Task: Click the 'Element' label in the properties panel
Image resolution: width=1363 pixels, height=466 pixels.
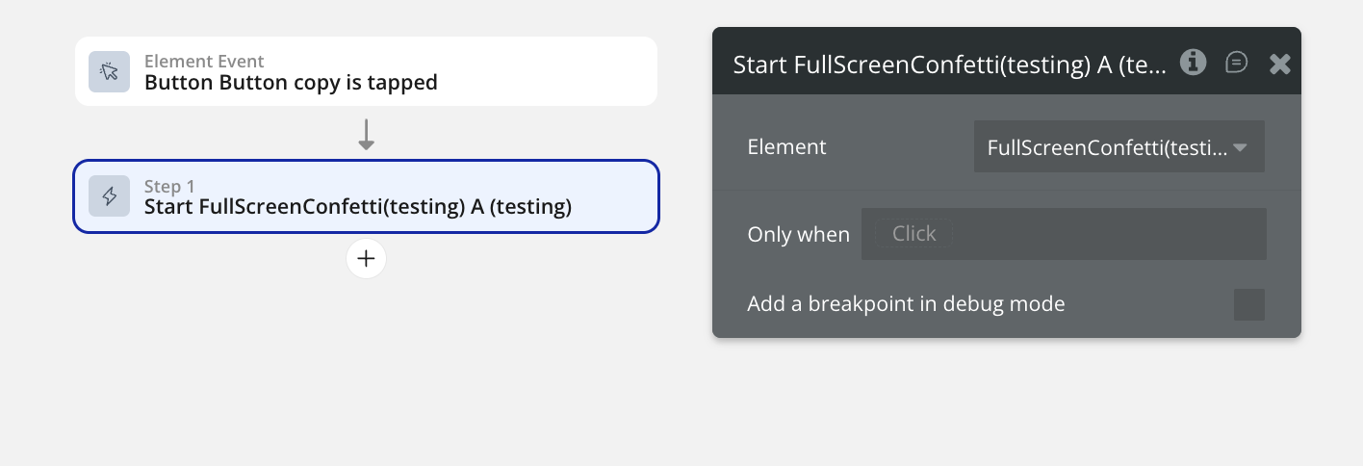Action: click(x=786, y=147)
